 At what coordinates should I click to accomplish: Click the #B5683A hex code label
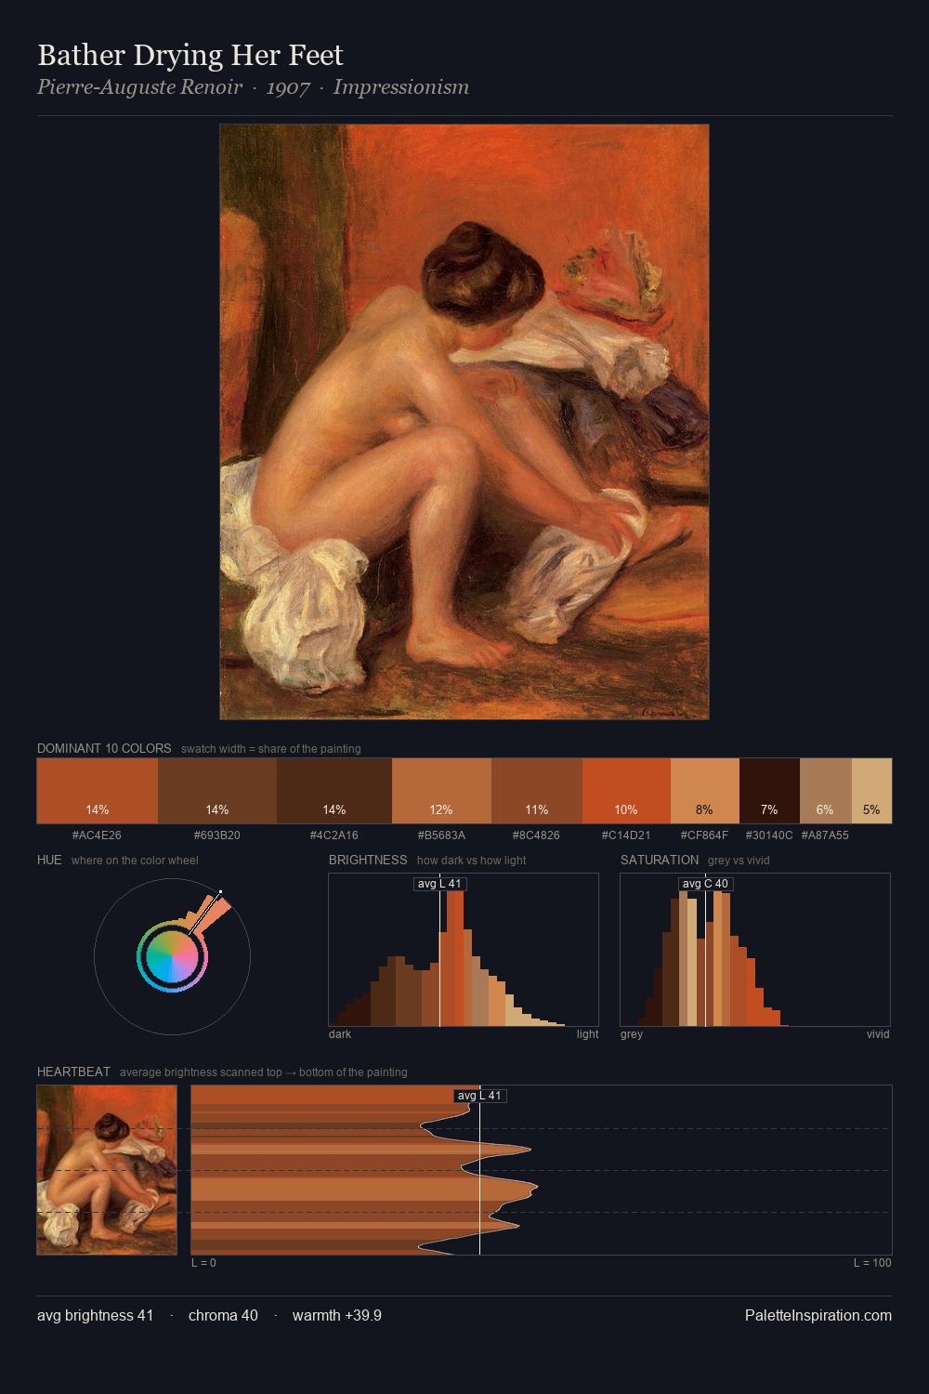[x=441, y=835]
